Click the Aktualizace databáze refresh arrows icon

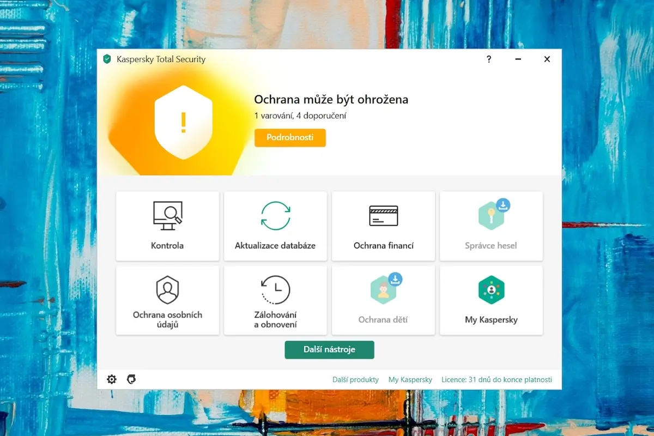[275, 216]
